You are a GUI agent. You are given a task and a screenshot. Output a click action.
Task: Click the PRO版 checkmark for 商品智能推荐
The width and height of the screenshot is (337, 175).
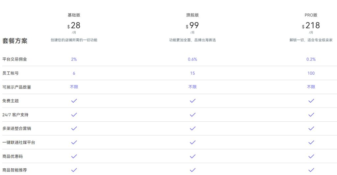coord(311,170)
